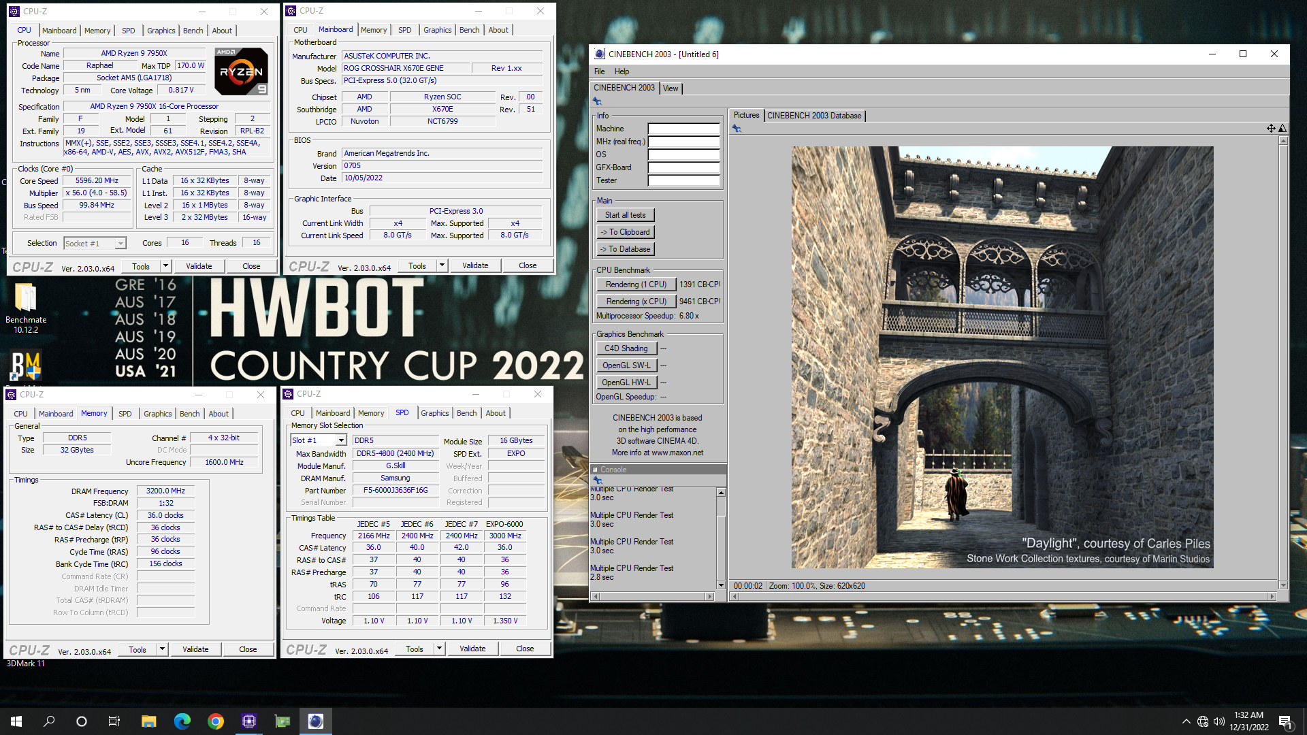Click the Console scrollbar down arrow

(721, 585)
